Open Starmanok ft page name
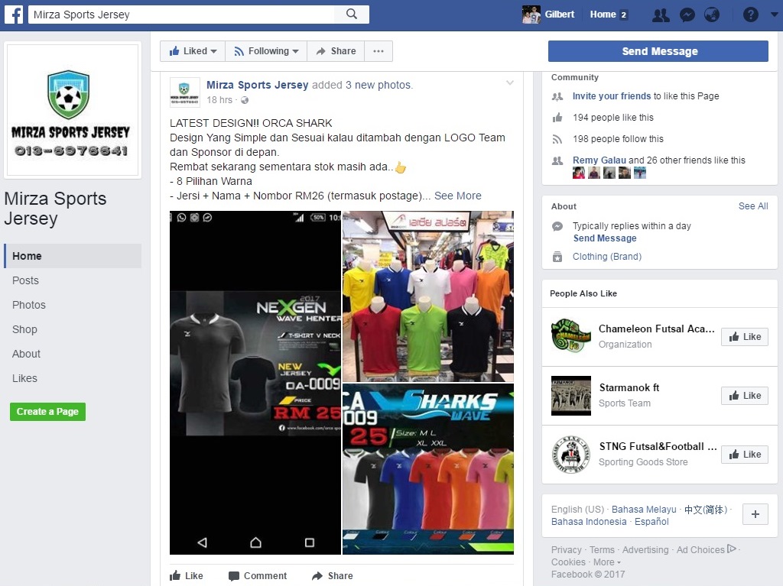This screenshot has height=586, width=783. click(x=629, y=388)
